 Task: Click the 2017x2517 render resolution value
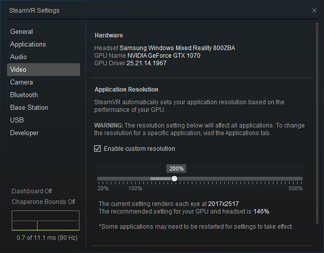click(223, 204)
